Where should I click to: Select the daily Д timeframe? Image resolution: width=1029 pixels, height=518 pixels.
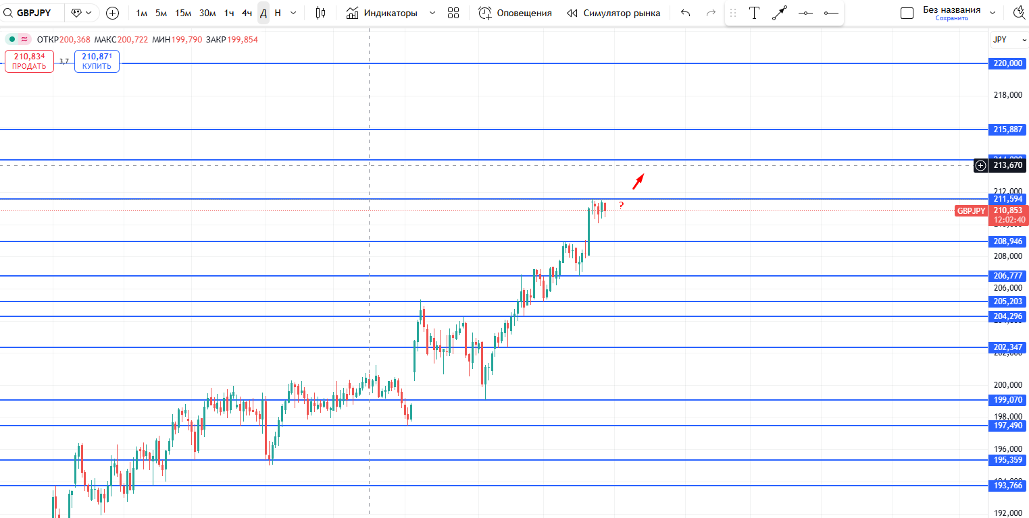click(263, 13)
